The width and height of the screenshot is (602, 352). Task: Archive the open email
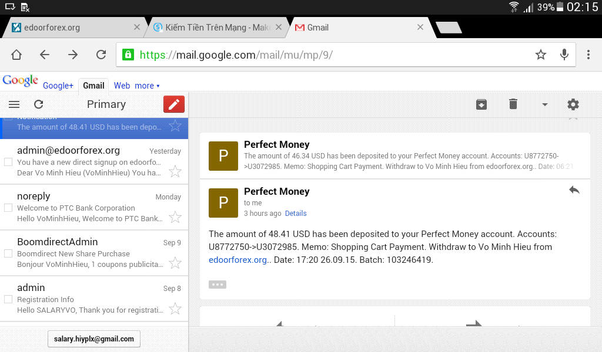481,104
